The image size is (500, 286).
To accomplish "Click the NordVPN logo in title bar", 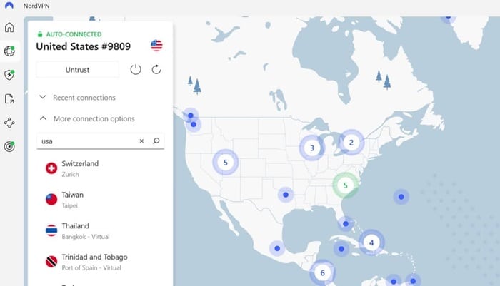I will [9, 6].
